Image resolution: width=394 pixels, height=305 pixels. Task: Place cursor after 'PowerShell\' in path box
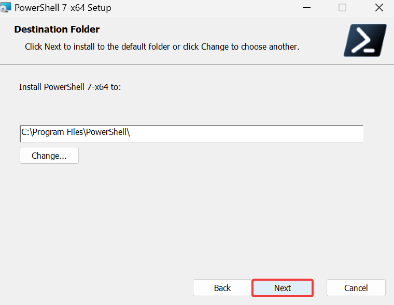coord(131,132)
